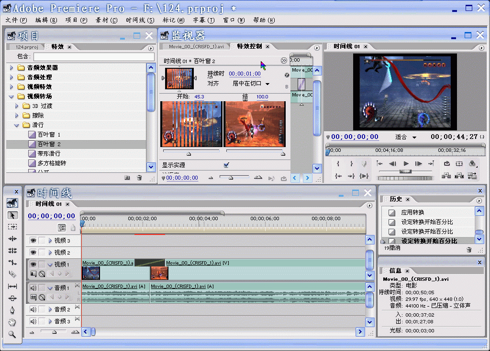
Task: Play the program monitor sequence
Action: pyautogui.click(x=406, y=163)
